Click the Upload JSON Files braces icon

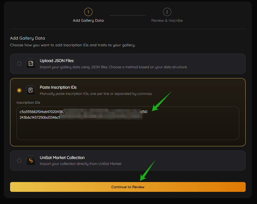tap(31, 64)
